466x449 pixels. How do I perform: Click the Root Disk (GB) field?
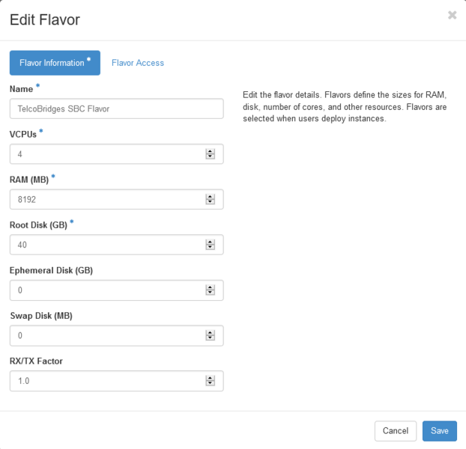pos(117,245)
